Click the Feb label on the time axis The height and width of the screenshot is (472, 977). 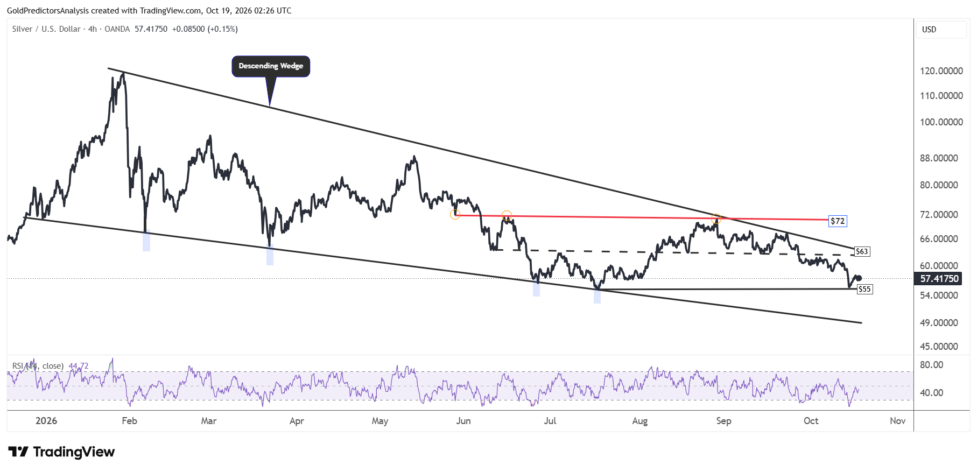pyautogui.click(x=130, y=421)
